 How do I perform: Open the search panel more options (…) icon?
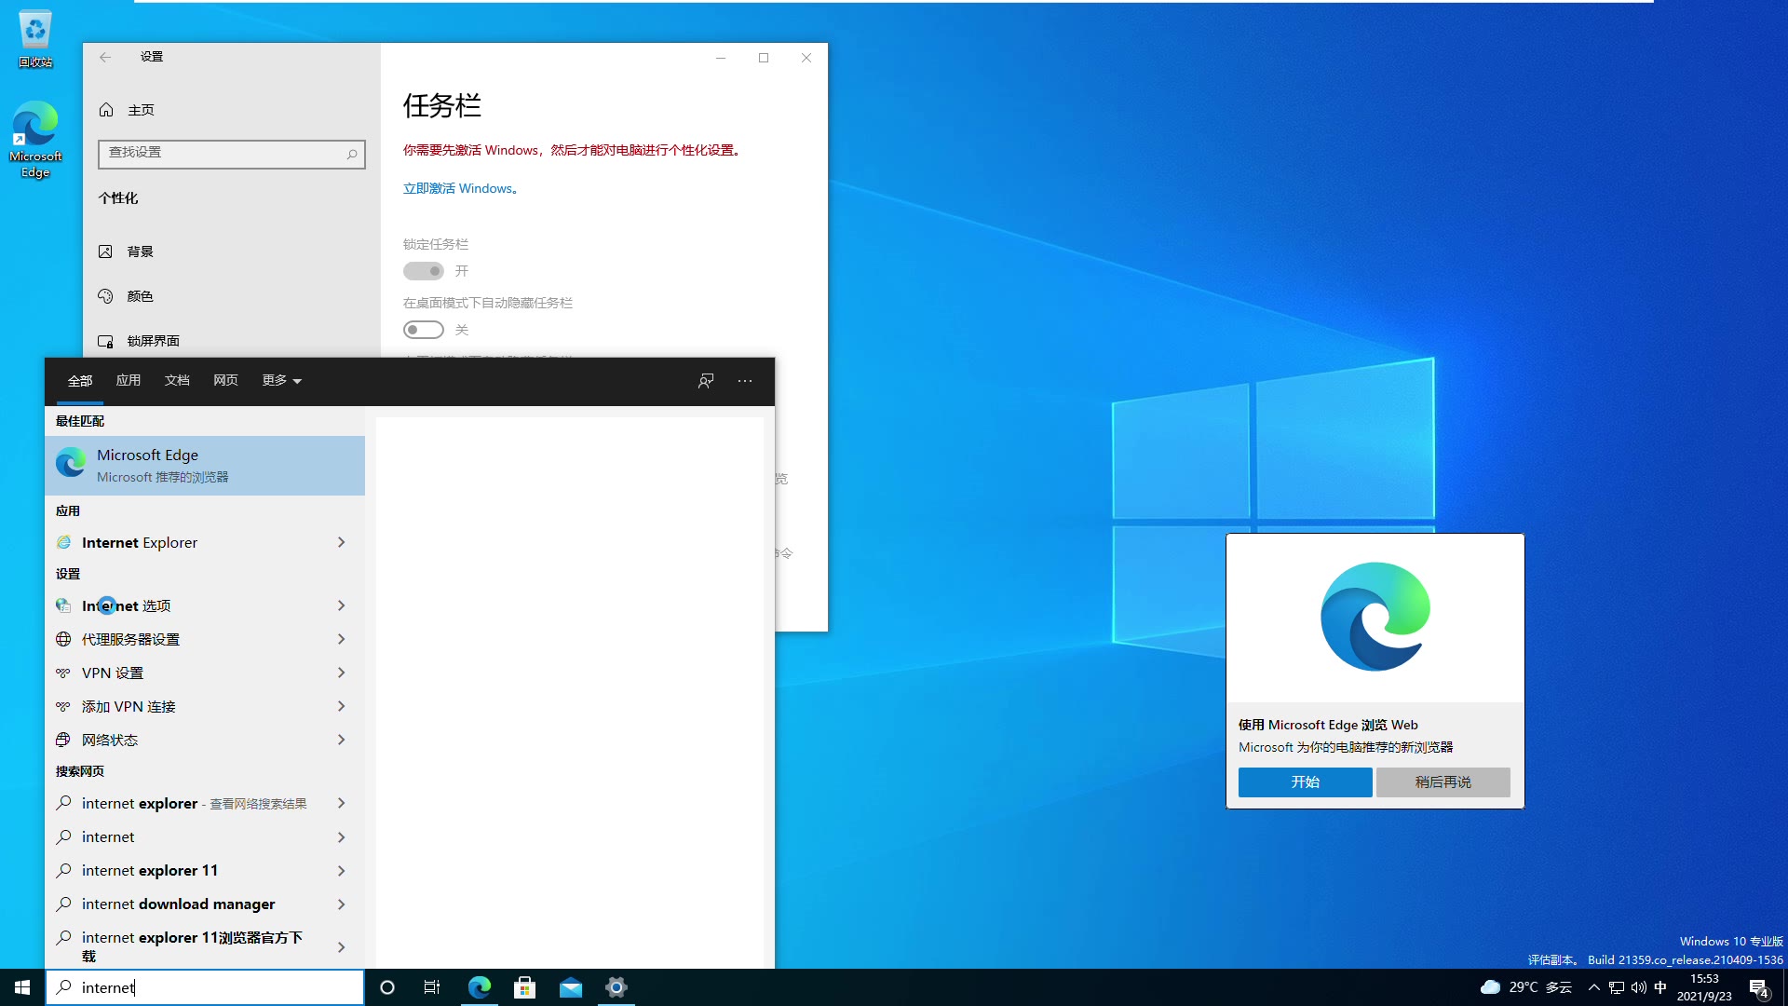point(745,381)
